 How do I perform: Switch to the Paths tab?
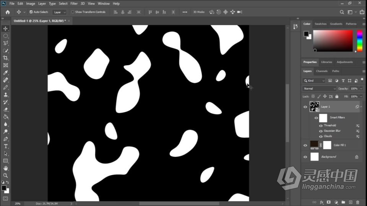pos(335,71)
